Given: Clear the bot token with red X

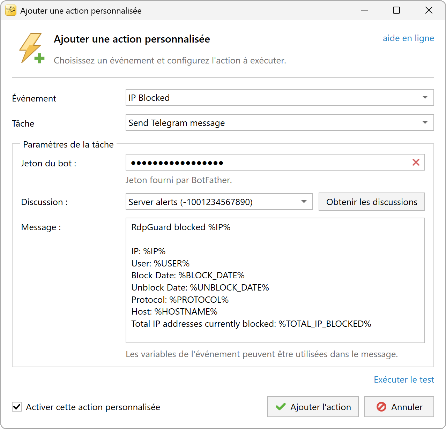Looking at the screenshot, I should click(x=416, y=162).
